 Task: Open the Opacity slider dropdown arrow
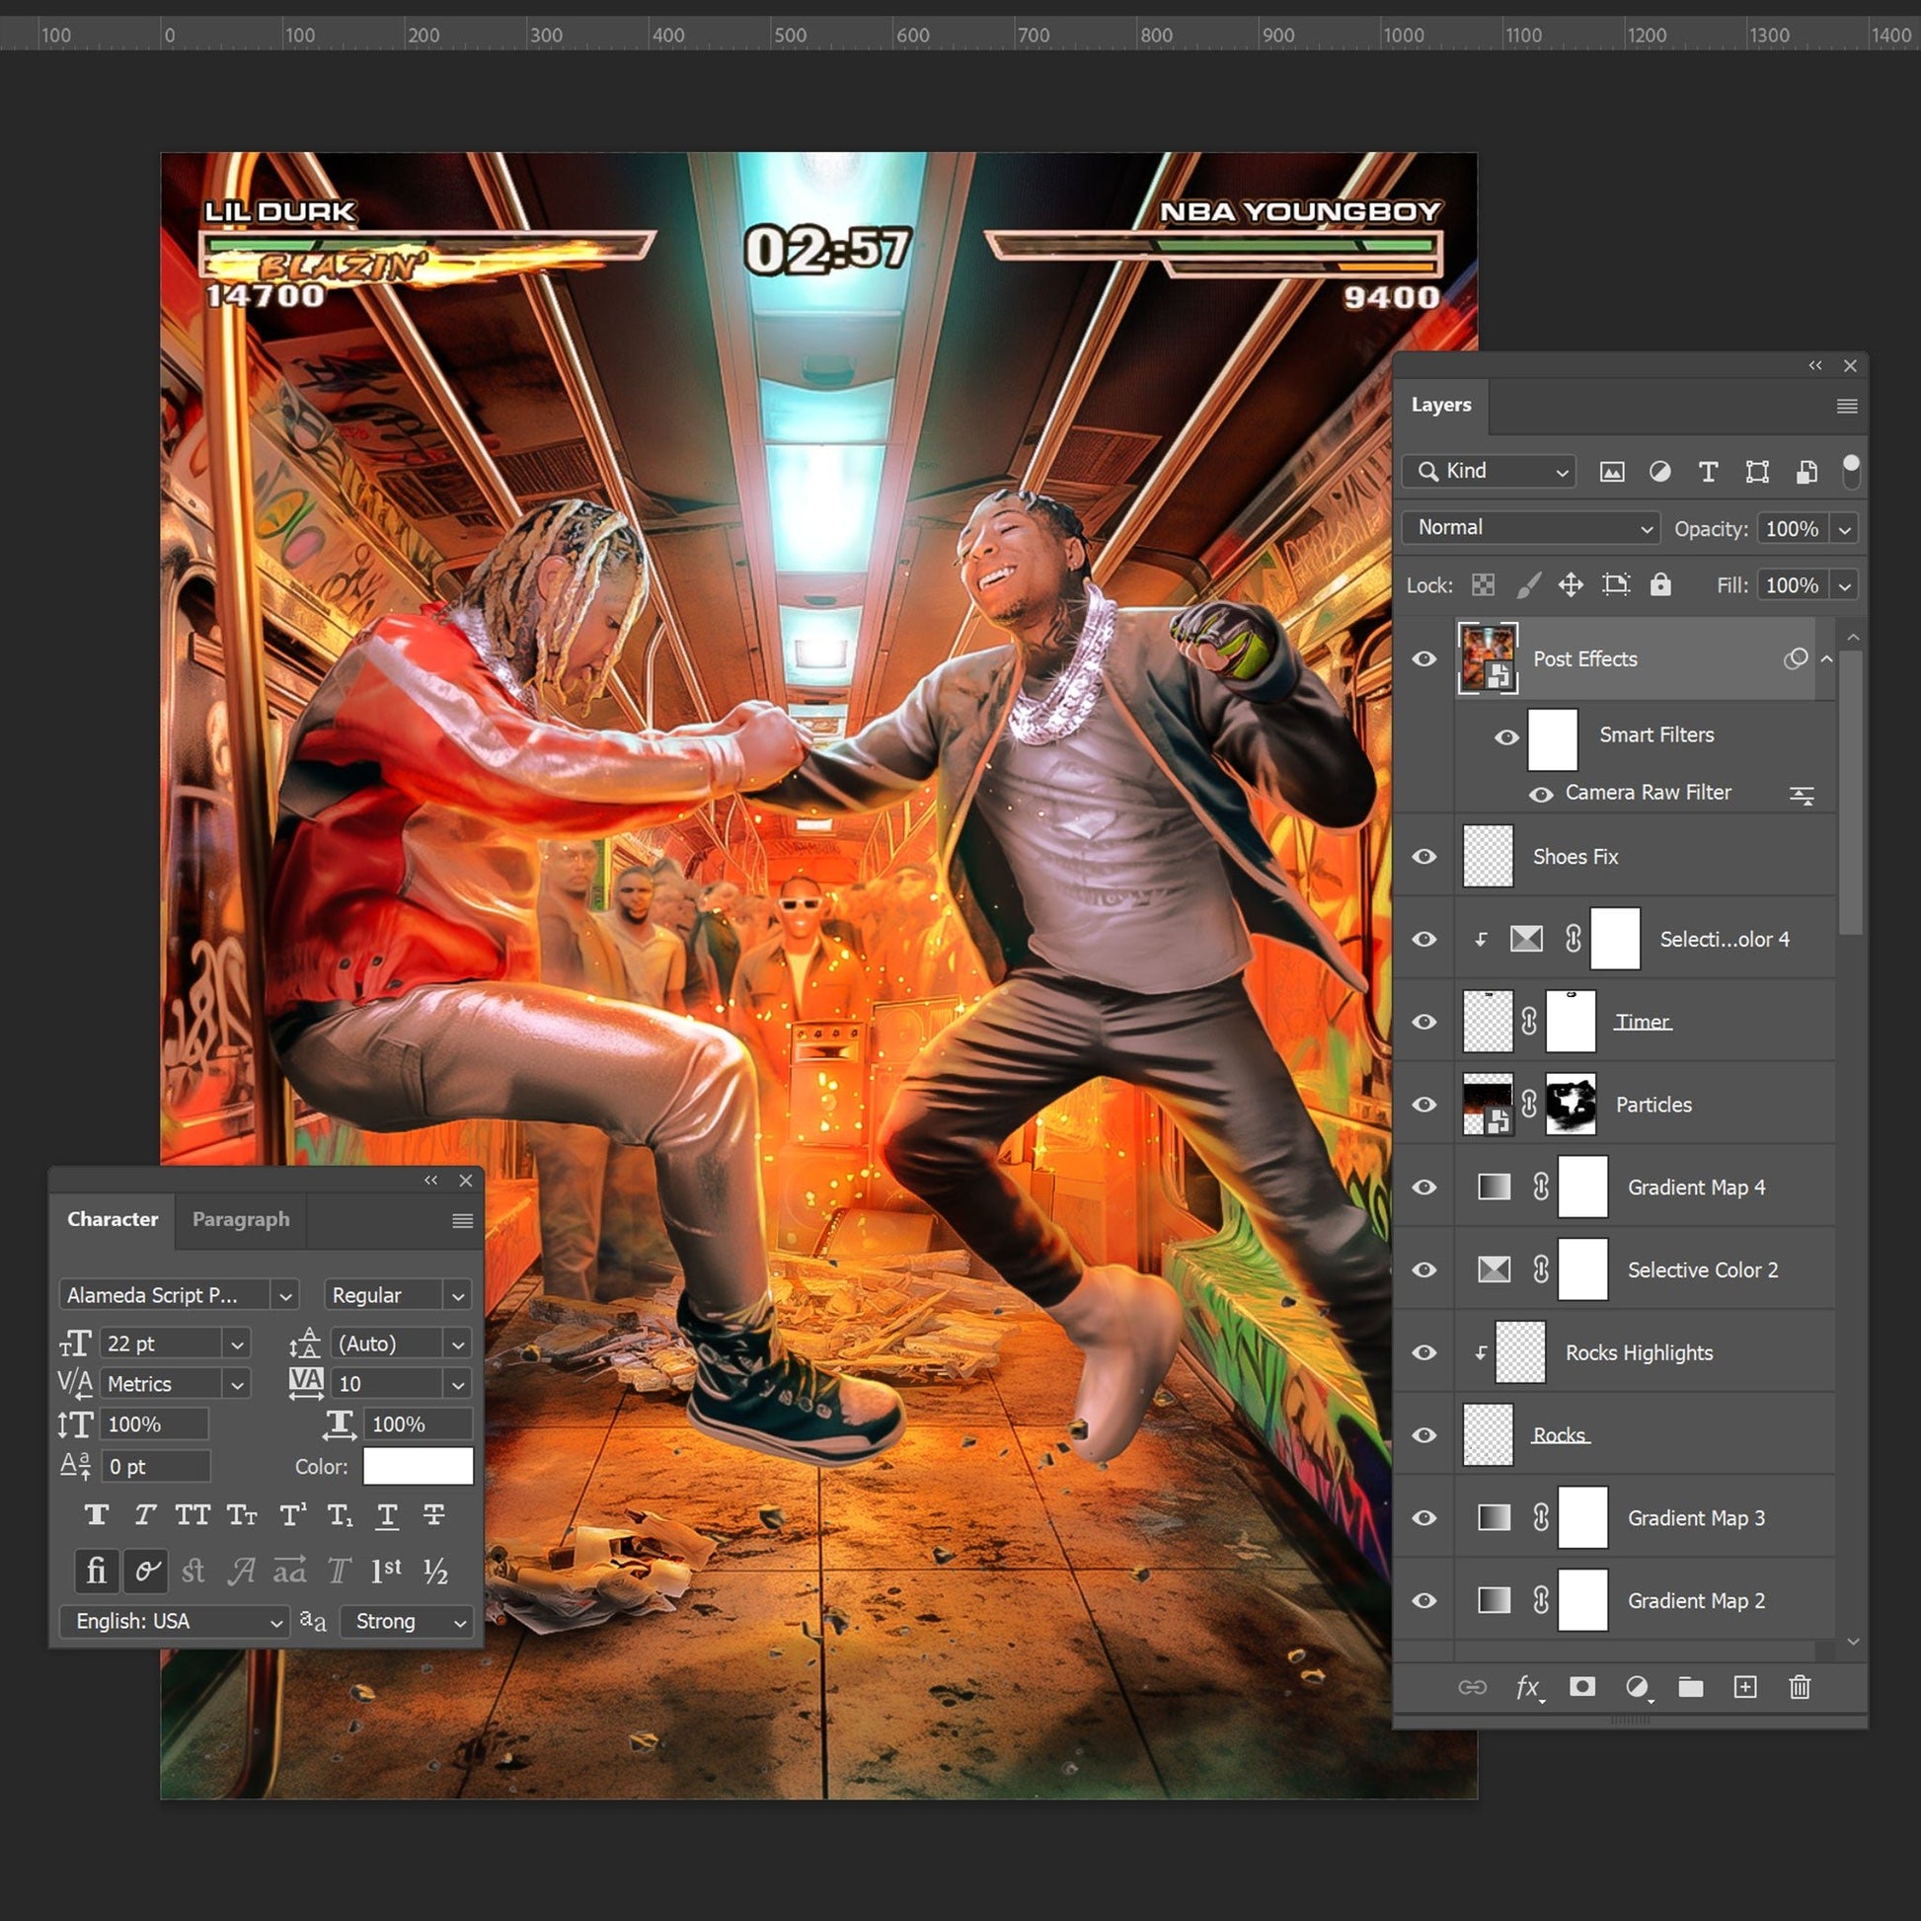pos(1844,529)
